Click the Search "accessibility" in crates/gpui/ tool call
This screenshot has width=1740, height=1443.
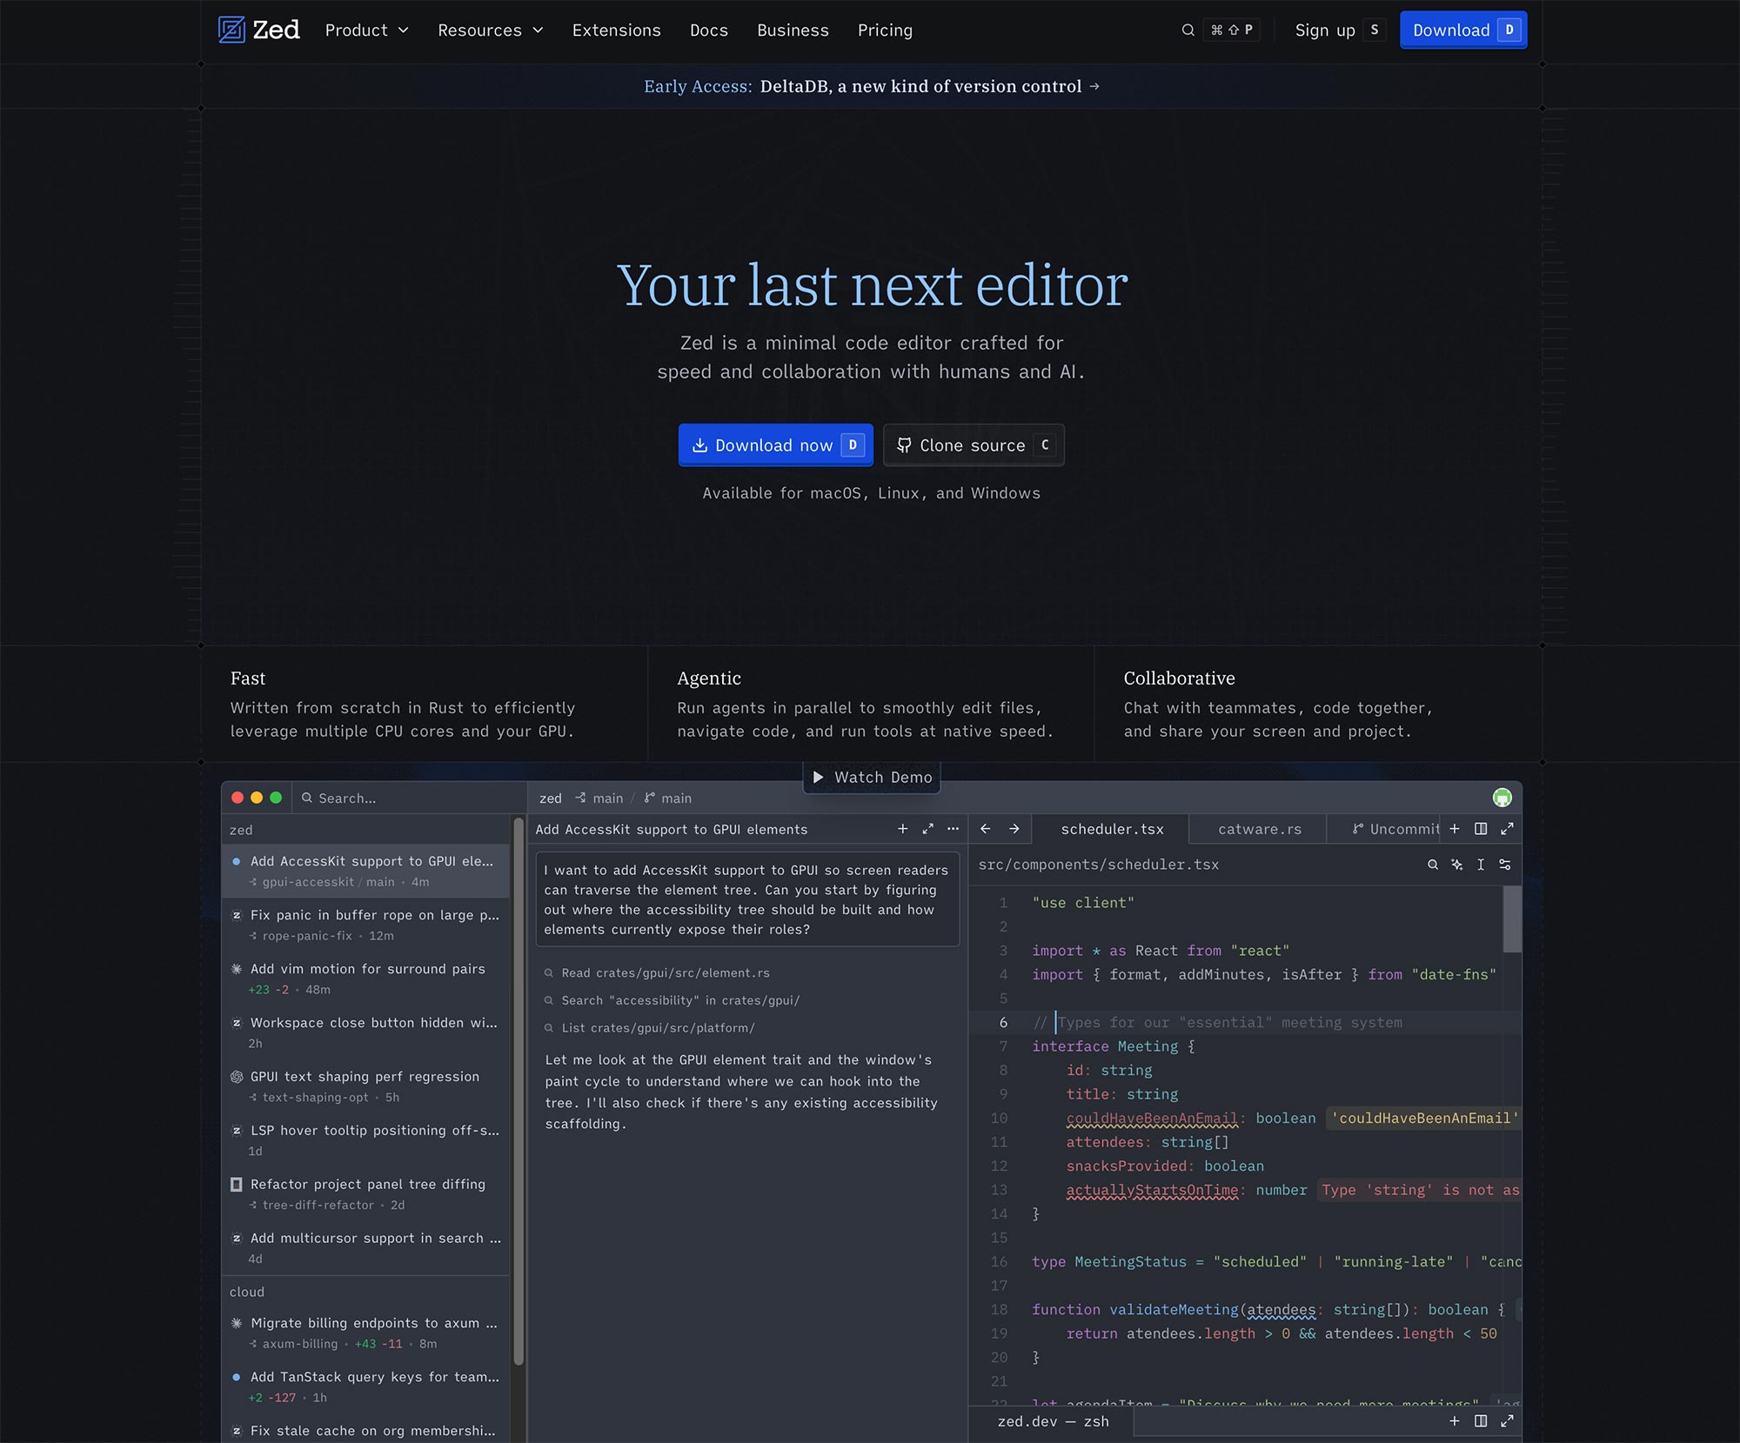[672, 1000]
